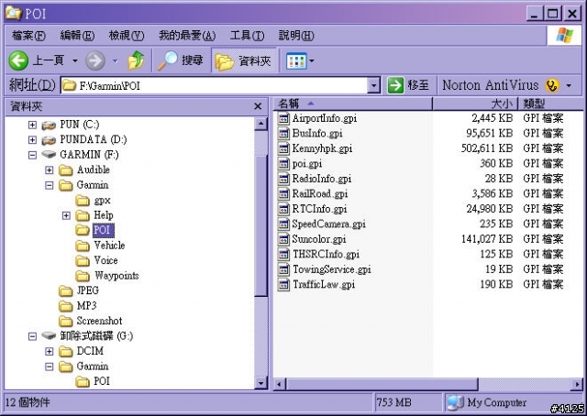Viewport: 587px width, 416px height.
Task: Collapse the Garmin folder under GARMIN (F:)
Action: click(x=49, y=185)
